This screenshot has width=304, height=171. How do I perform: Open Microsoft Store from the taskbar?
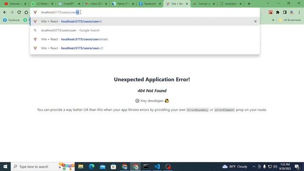[x=114, y=167]
